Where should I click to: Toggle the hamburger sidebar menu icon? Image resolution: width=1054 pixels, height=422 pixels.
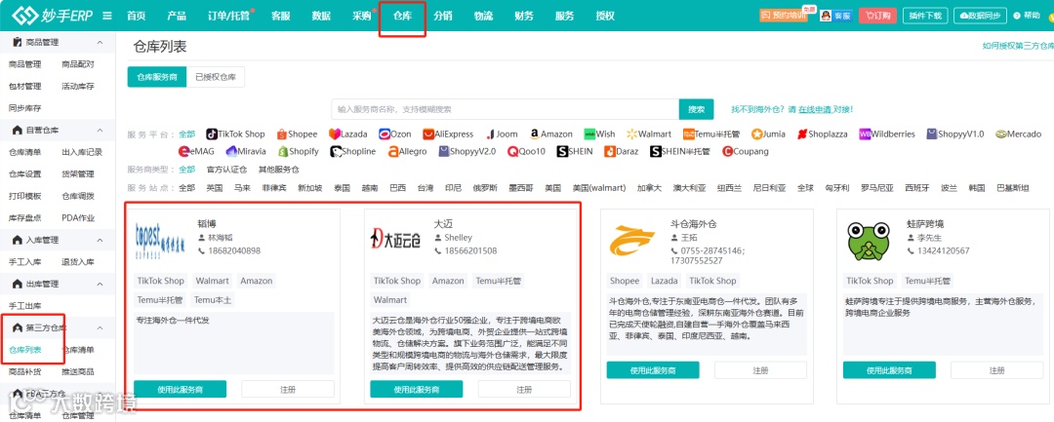[107, 17]
